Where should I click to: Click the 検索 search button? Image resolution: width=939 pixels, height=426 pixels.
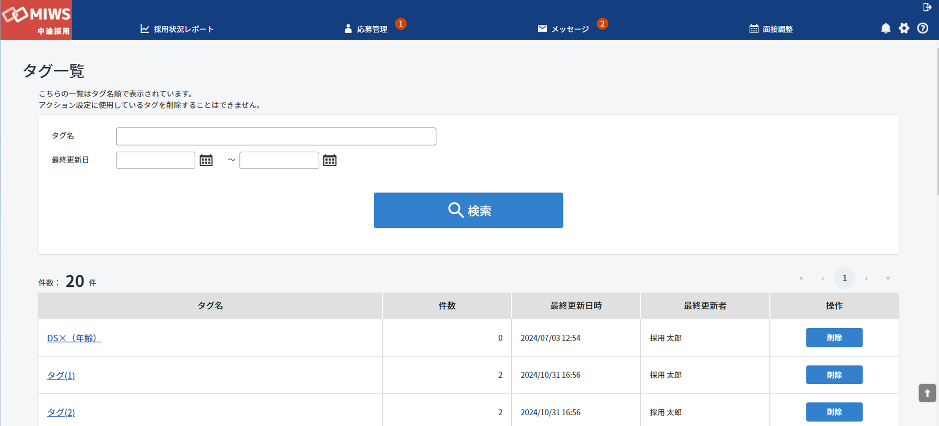pyautogui.click(x=468, y=210)
